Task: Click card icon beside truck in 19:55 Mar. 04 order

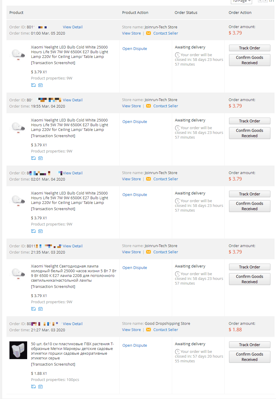Action: point(40,158)
